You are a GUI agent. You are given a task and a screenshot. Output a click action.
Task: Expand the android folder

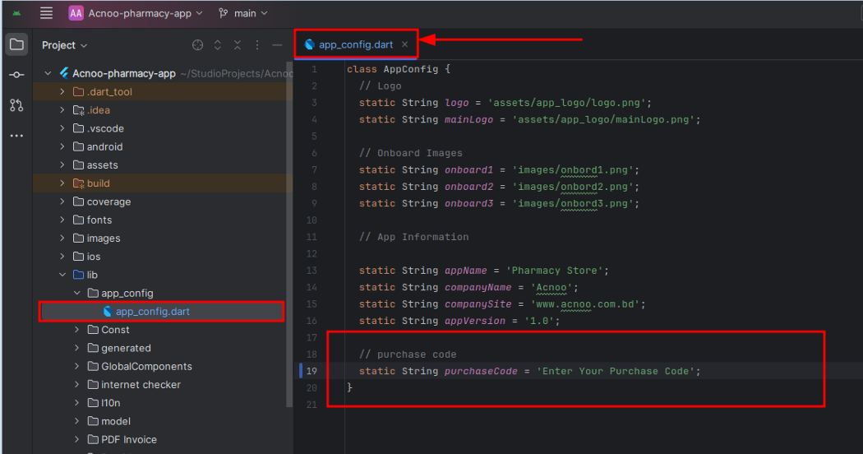tap(62, 146)
